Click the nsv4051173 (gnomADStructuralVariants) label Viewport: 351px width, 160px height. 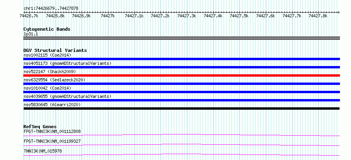coord(67,63)
